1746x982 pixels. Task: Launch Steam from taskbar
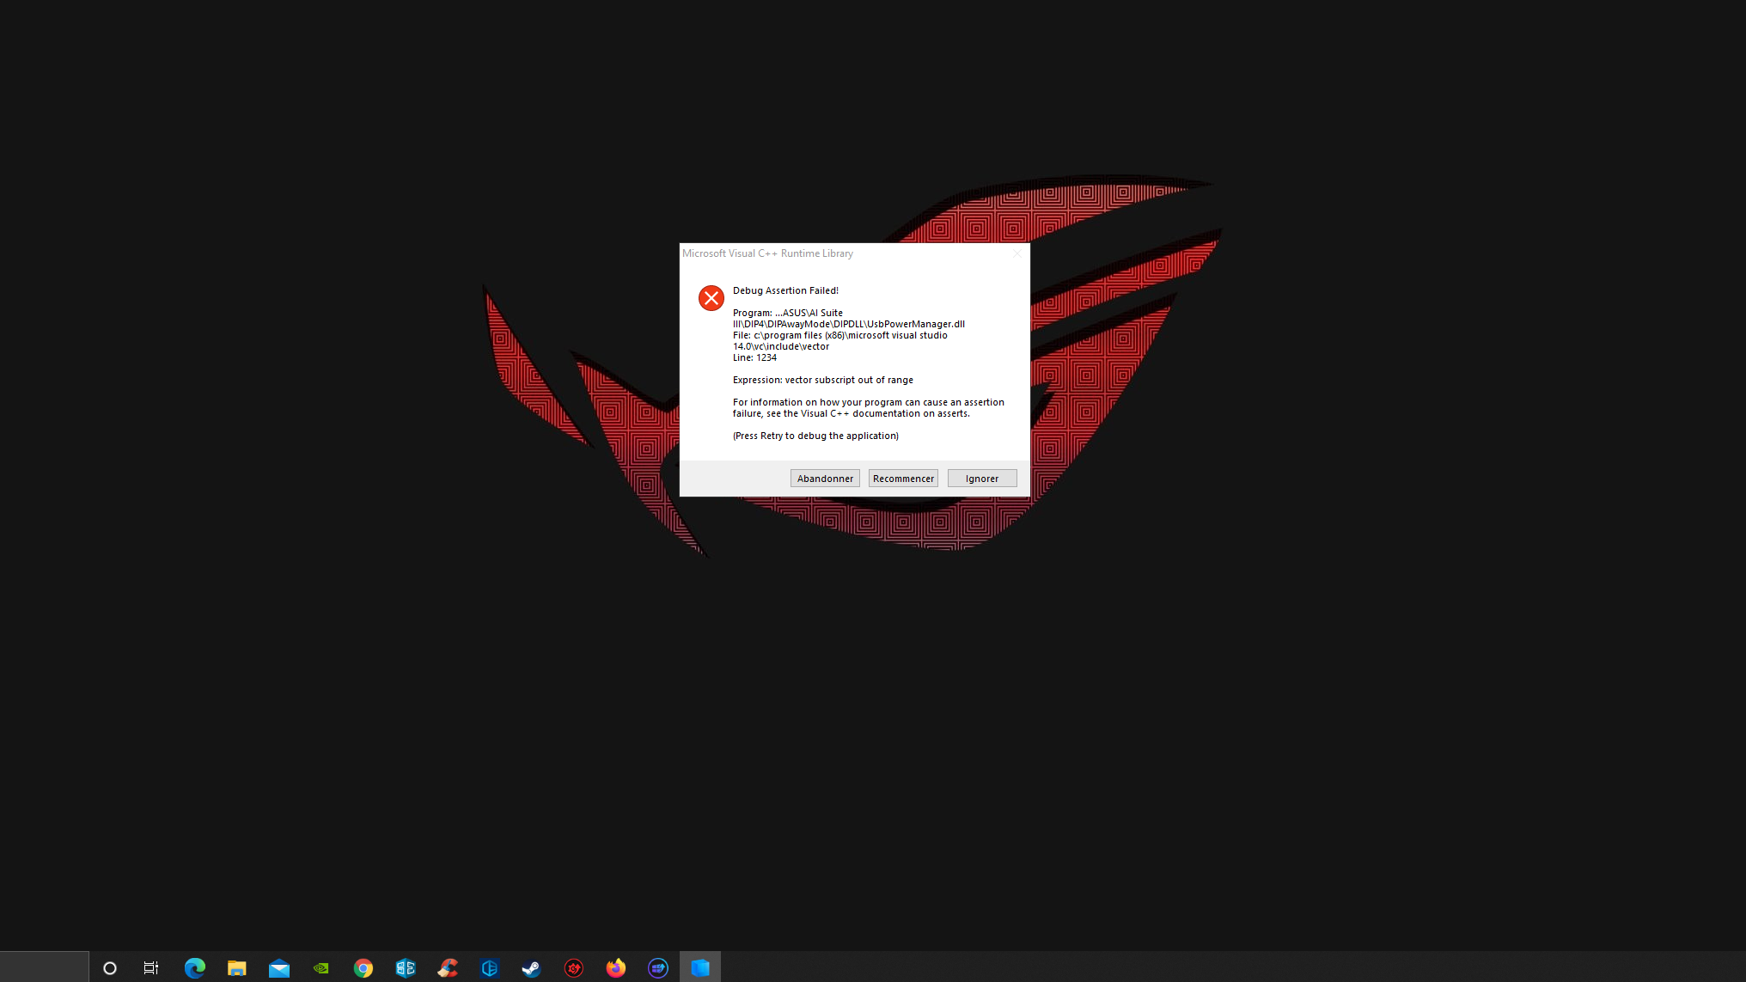[x=531, y=968]
